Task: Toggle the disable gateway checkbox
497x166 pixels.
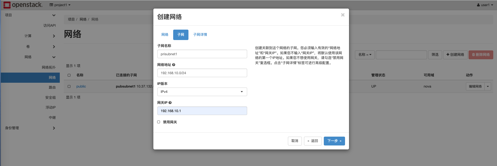Action: pos(159,122)
